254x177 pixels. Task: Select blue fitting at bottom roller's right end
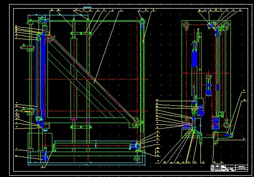134,146
